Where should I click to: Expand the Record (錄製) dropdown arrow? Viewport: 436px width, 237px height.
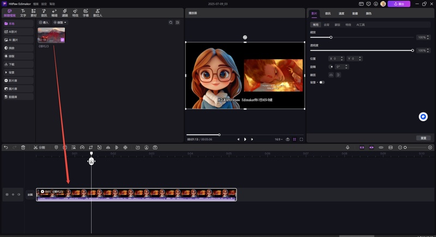pyautogui.click(x=65, y=22)
